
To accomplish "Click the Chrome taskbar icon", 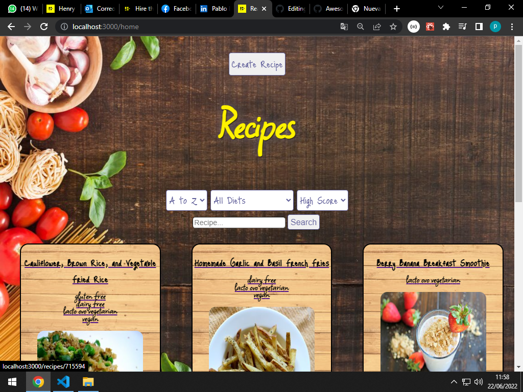I will [x=38, y=382].
